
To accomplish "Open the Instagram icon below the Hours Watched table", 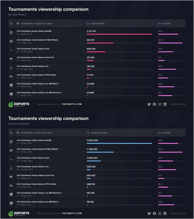I will [x=160, y=213].
